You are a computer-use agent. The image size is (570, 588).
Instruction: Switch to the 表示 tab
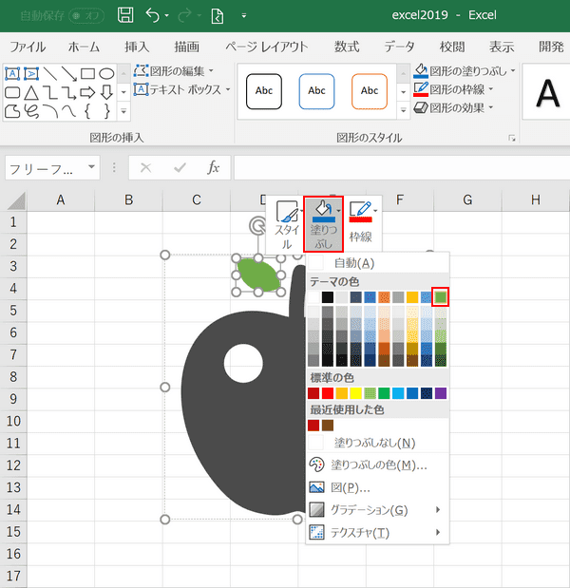(502, 47)
